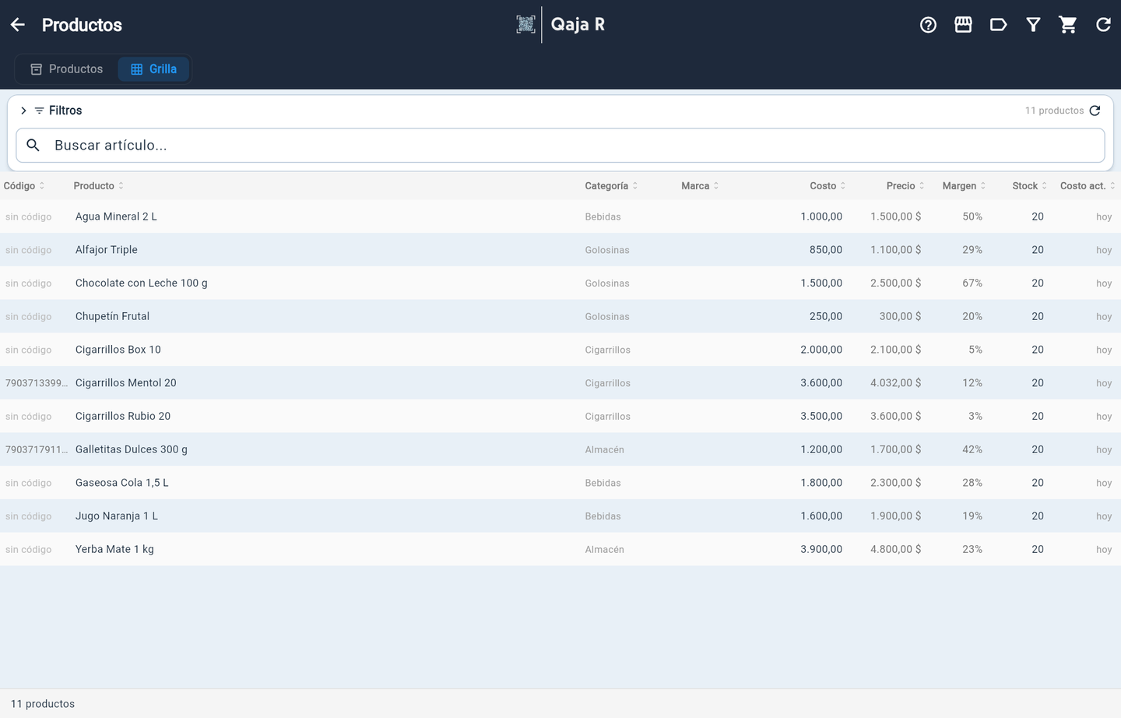Click the 3.900,00 cost cell

click(821, 550)
